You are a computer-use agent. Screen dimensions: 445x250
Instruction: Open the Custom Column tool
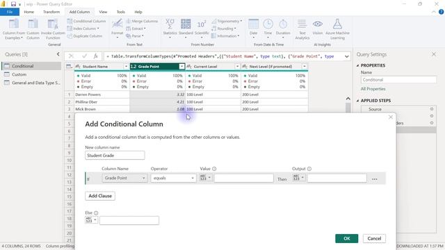[x=33, y=29]
